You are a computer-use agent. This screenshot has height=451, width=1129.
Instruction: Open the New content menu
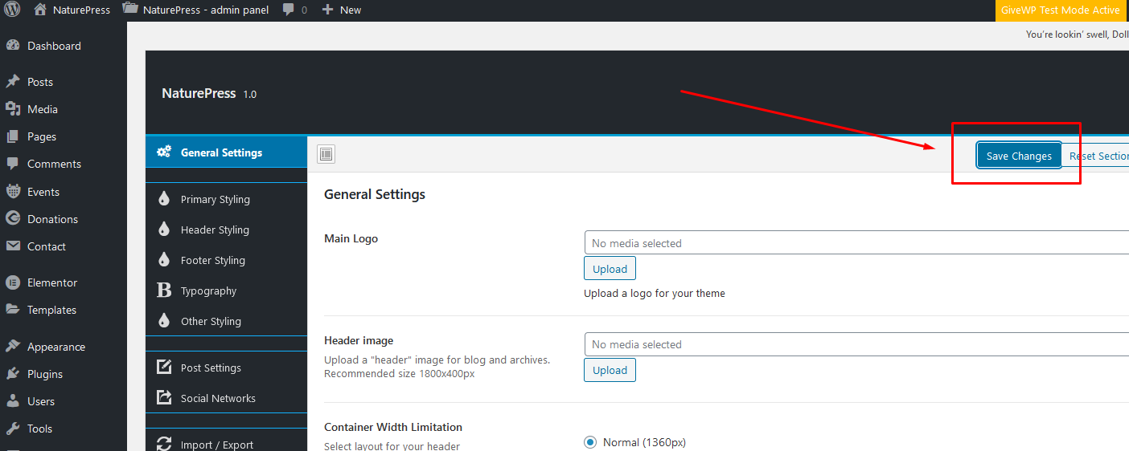tap(342, 10)
